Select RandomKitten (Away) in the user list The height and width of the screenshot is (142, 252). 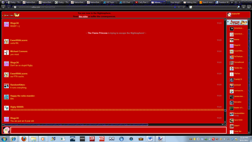(x=237, y=114)
